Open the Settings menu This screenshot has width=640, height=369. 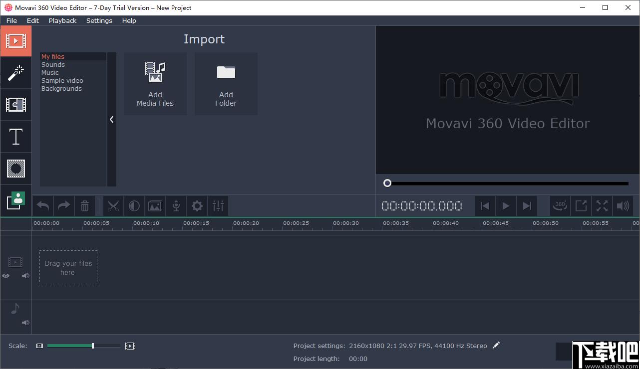click(99, 20)
